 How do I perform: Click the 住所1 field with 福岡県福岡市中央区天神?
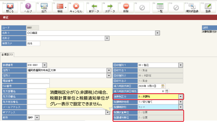click(67, 70)
